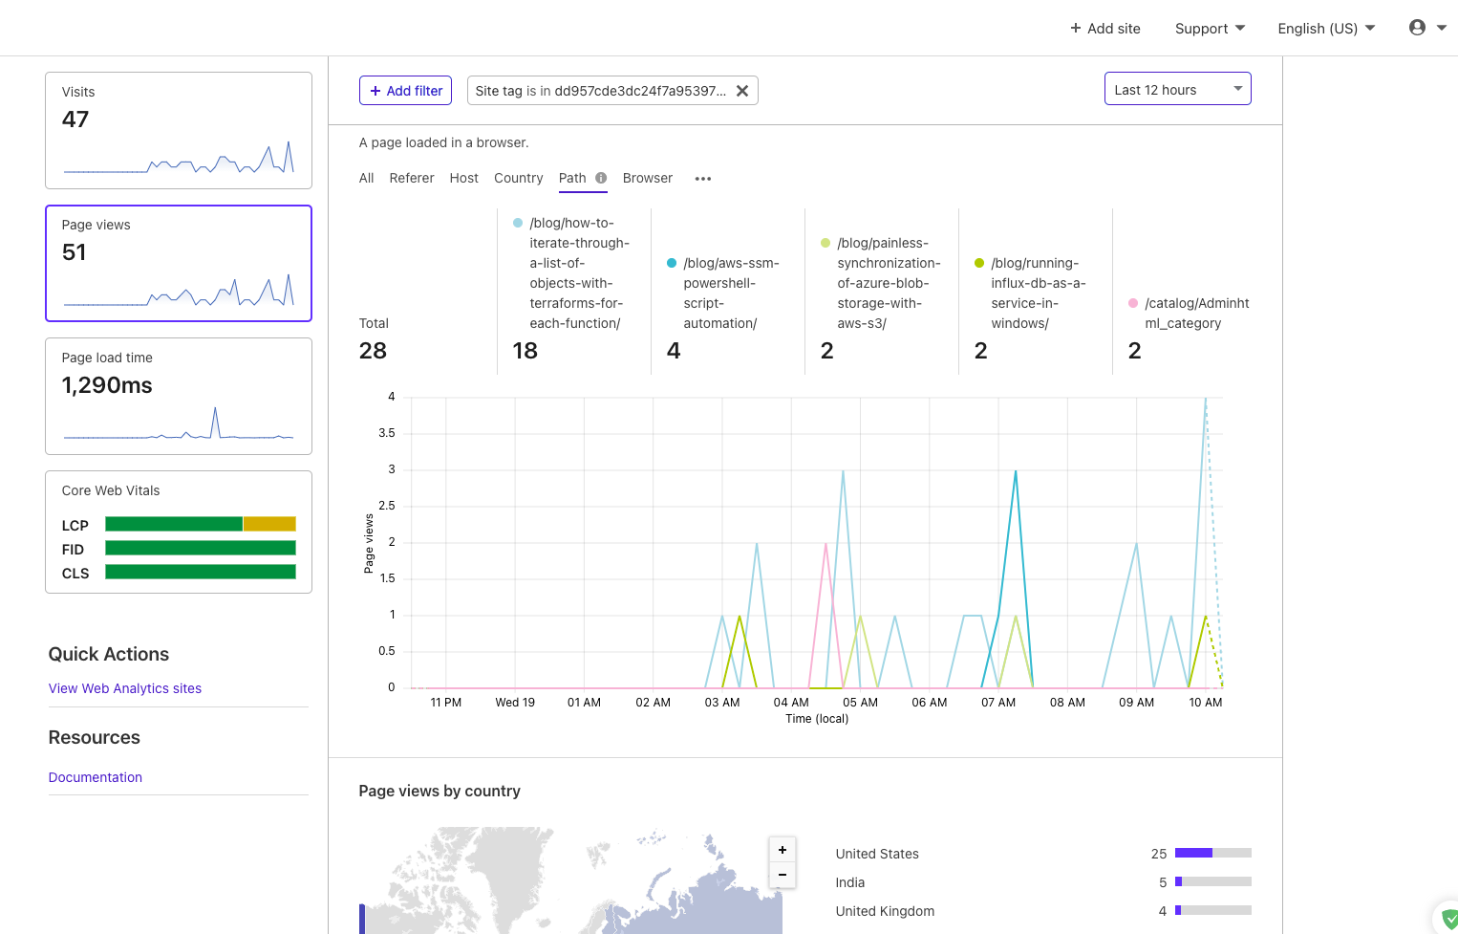The height and width of the screenshot is (934, 1458).
Task: Zoom out on the country map
Action: pyautogui.click(x=782, y=875)
